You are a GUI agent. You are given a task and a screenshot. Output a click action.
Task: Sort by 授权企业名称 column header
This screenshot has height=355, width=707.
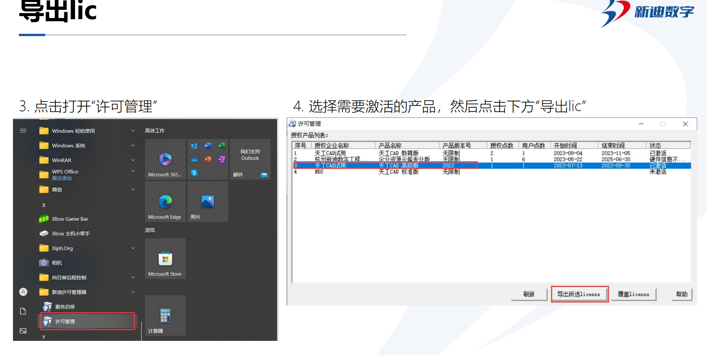(x=343, y=145)
